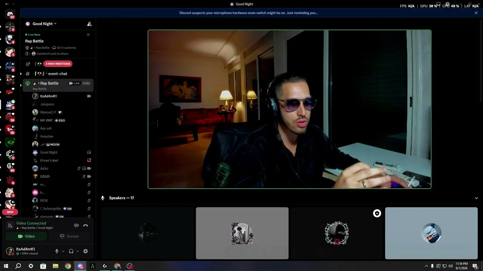Select member LBAD

[58, 177]
